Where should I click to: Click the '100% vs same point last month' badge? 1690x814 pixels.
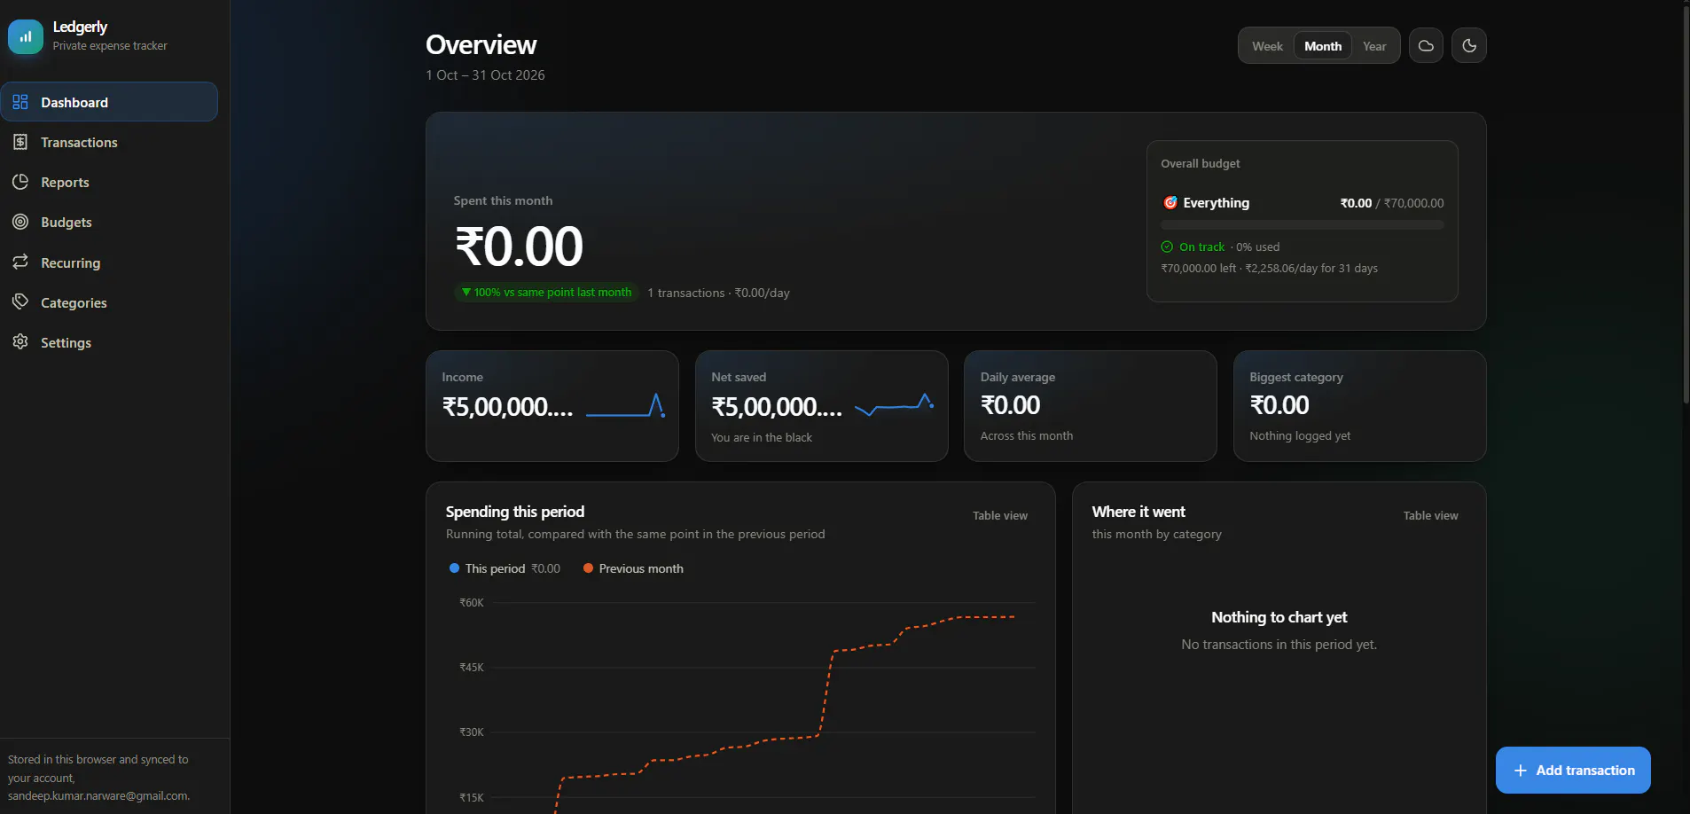[546, 293]
